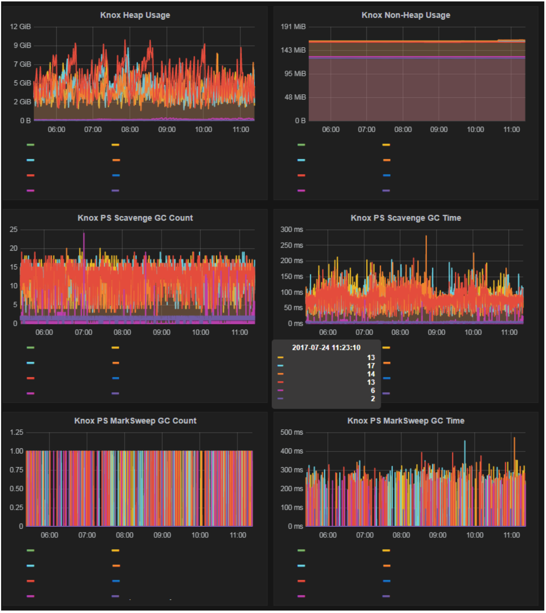This screenshot has width=546, height=613.
Task: Open the Knox Heap Usage panel title menu
Action: click(135, 15)
